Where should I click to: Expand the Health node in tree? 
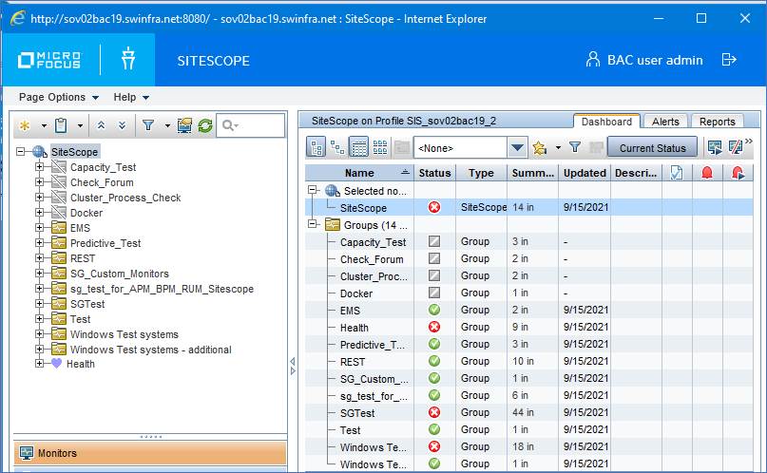tap(40, 364)
